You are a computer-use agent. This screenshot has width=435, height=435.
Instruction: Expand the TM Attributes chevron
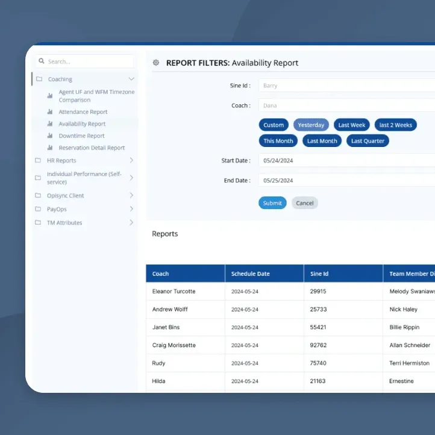pyautogui.click(x=131, y=222)
